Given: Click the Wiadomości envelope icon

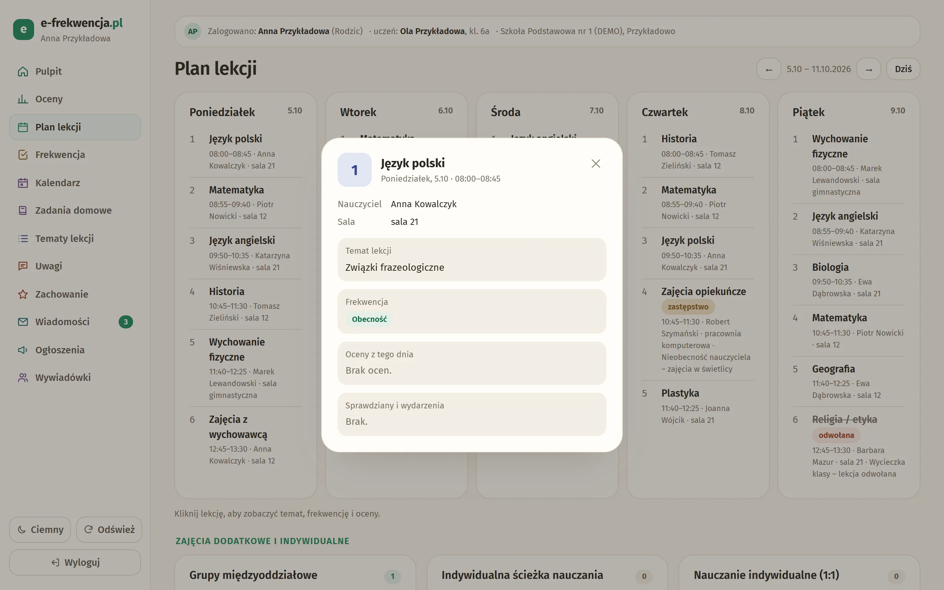Looking at the screenshot, I should tap(23, 322).
